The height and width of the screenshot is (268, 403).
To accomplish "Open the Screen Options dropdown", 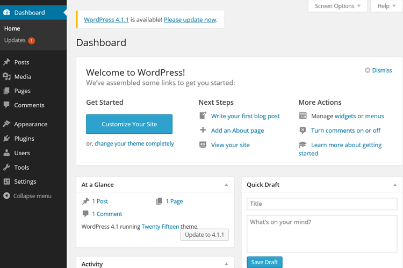I will coord(338,6).
